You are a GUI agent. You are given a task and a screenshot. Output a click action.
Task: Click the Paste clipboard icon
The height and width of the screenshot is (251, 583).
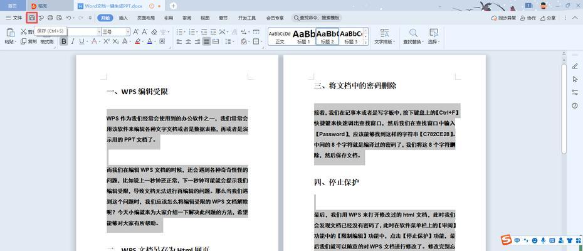11,33
